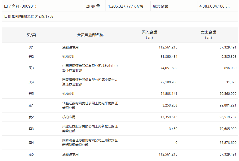
Task: Select the 买4 row label
Action: (31, 82)
